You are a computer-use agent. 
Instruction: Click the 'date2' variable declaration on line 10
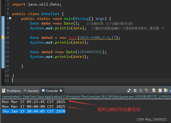(47, 38)
